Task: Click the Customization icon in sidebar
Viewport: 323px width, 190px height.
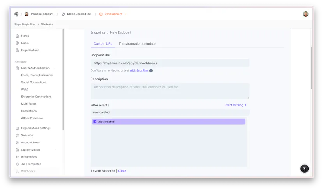Action: pos(17,150)
